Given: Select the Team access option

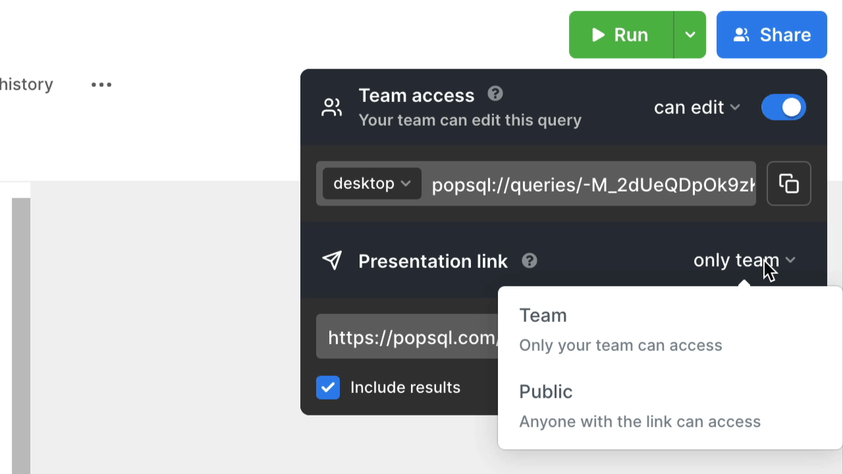Looking at the screenshot, I should (x=670, y=330).
